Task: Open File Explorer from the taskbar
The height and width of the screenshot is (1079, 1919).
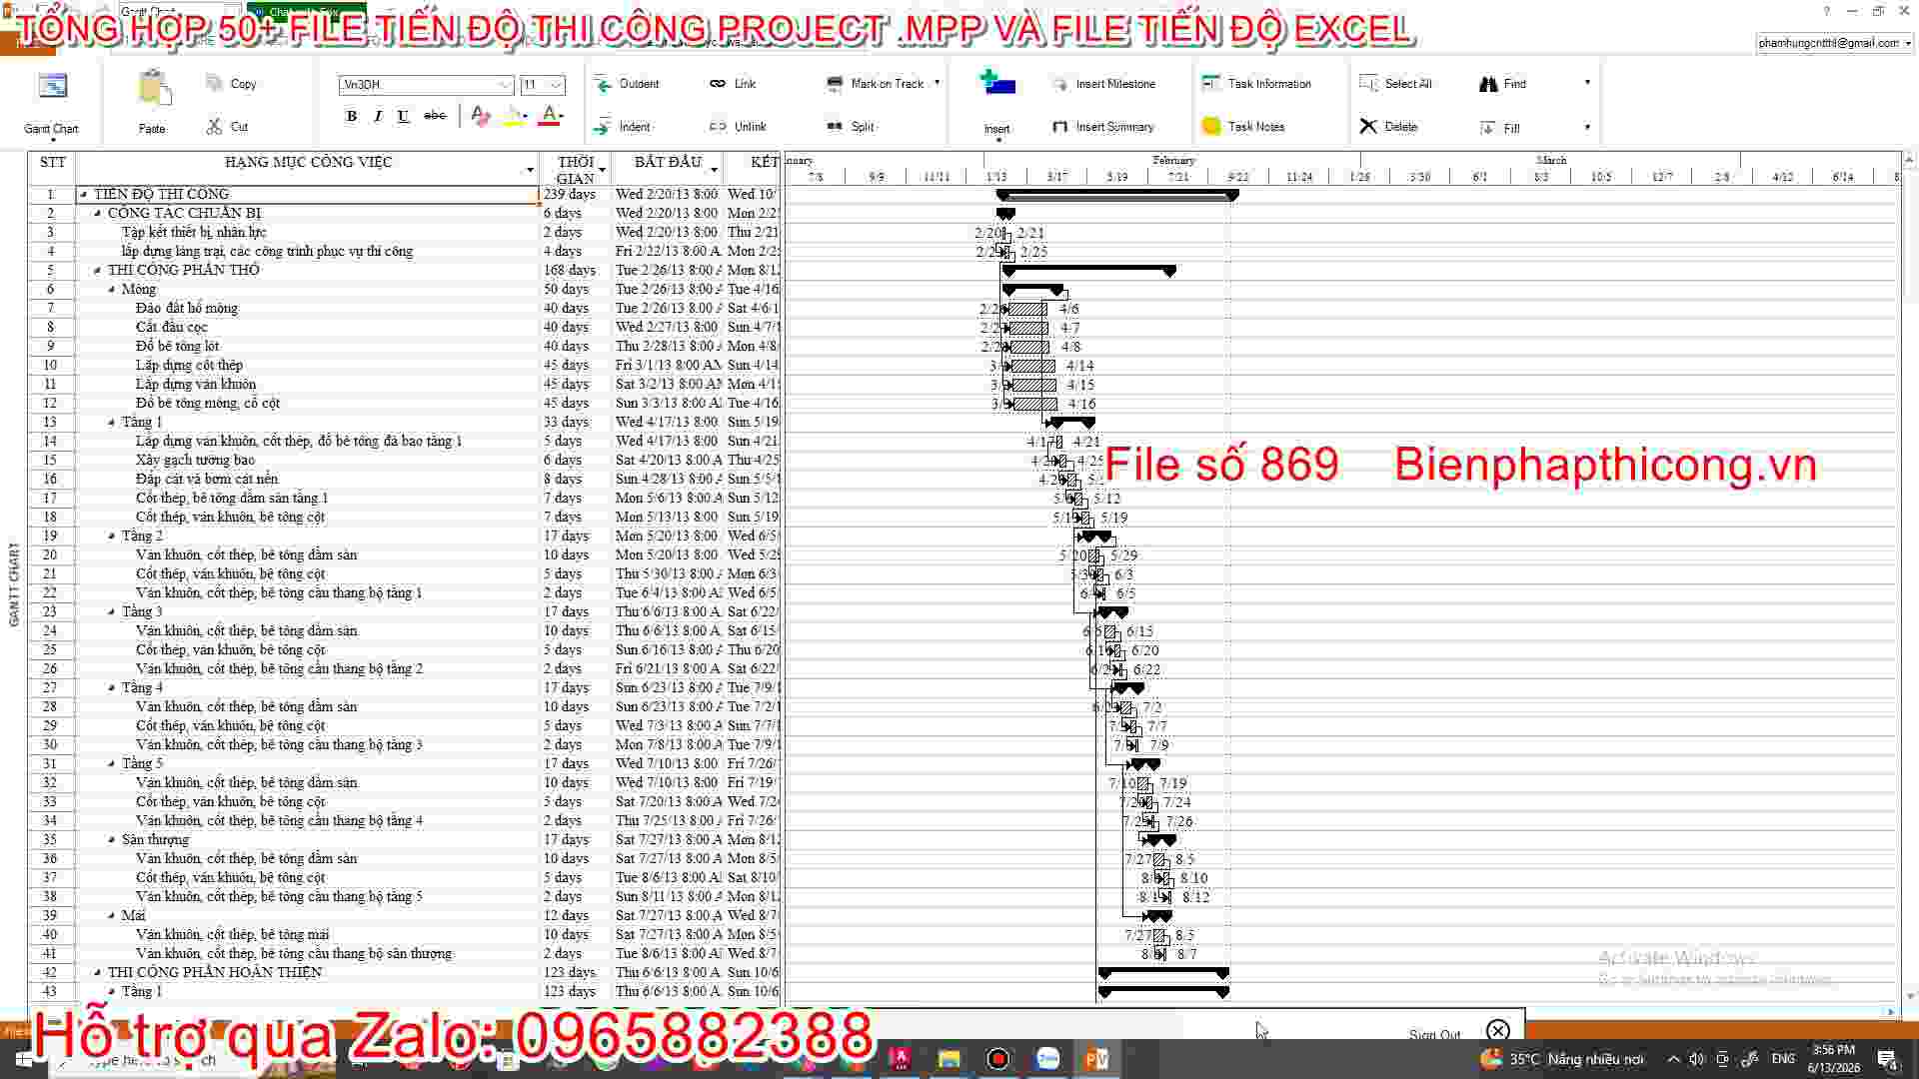Action: [949, 1059]
